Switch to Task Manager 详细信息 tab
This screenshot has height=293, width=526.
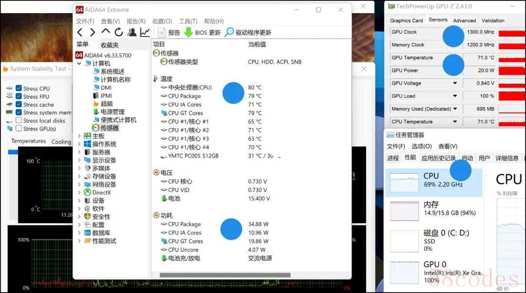click(507, 158)
